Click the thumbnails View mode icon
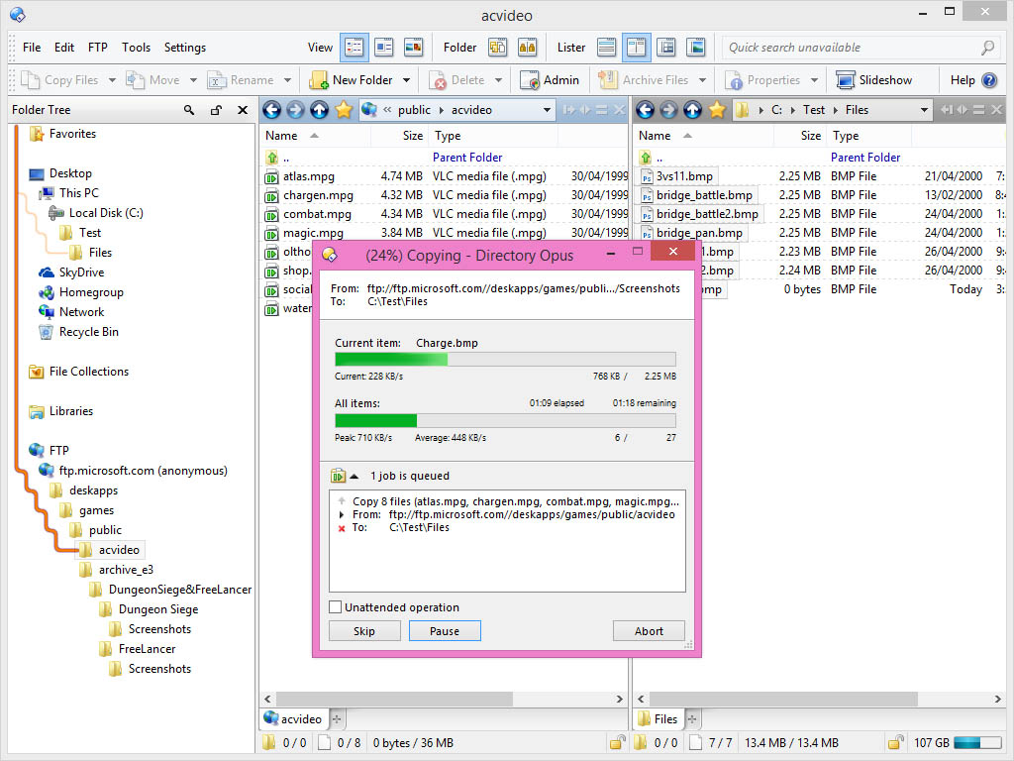The height and width of the screenshot is (761, 1014). click(413, 48)
